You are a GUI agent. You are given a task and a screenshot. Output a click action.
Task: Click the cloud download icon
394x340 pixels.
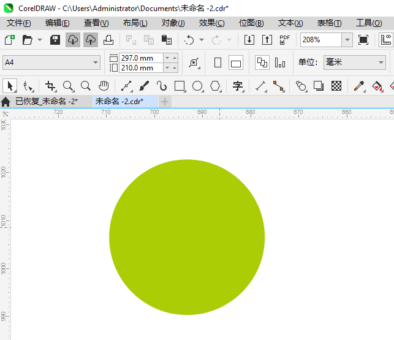73,40
